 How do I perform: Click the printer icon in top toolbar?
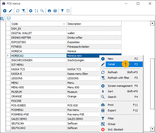coord(49,11)
